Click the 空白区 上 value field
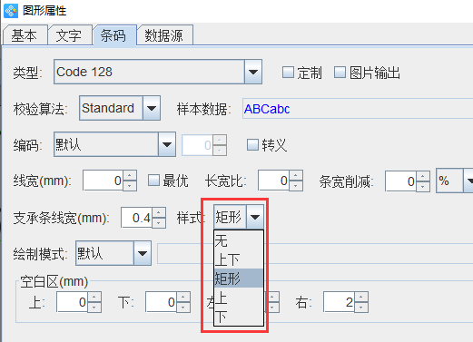 (x=72, y=302)
